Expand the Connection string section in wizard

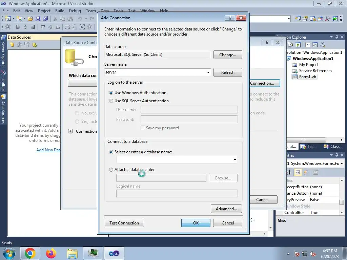tap(70, 131)
